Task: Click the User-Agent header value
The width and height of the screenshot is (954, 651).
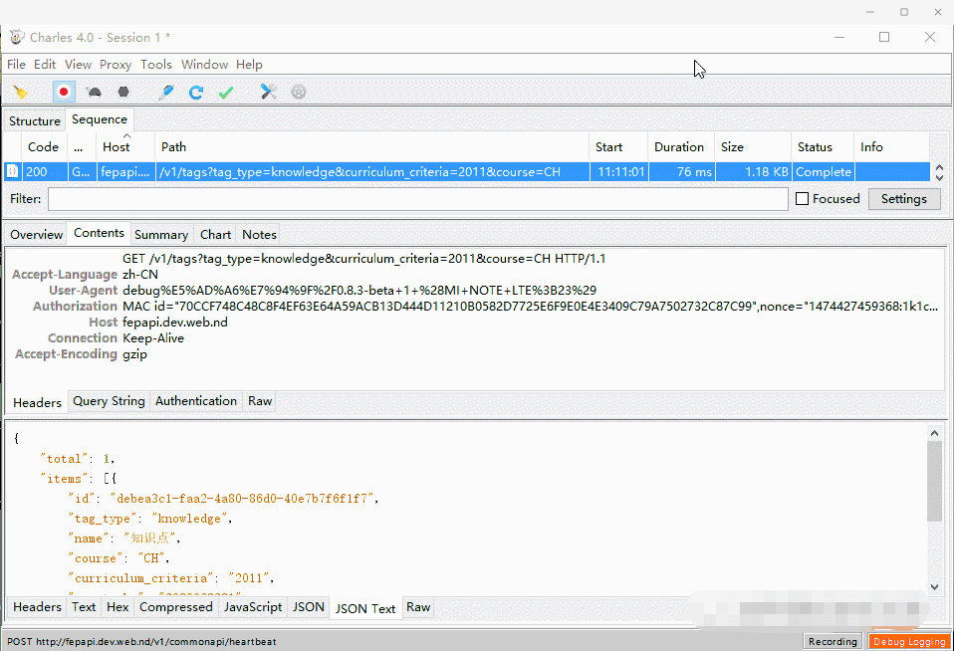Action: tap(358, 291)
